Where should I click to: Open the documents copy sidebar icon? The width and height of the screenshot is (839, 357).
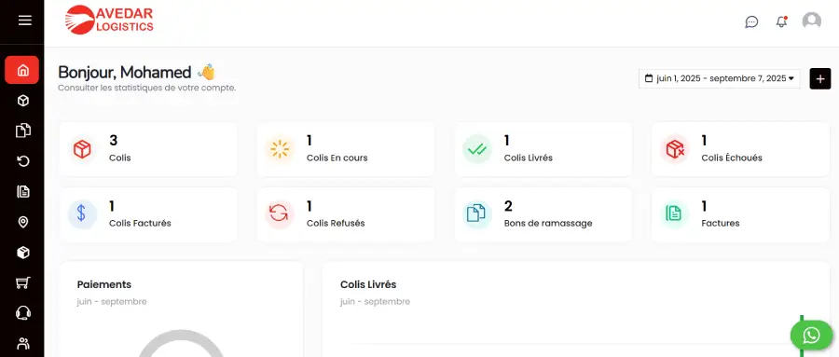point(23,130)
